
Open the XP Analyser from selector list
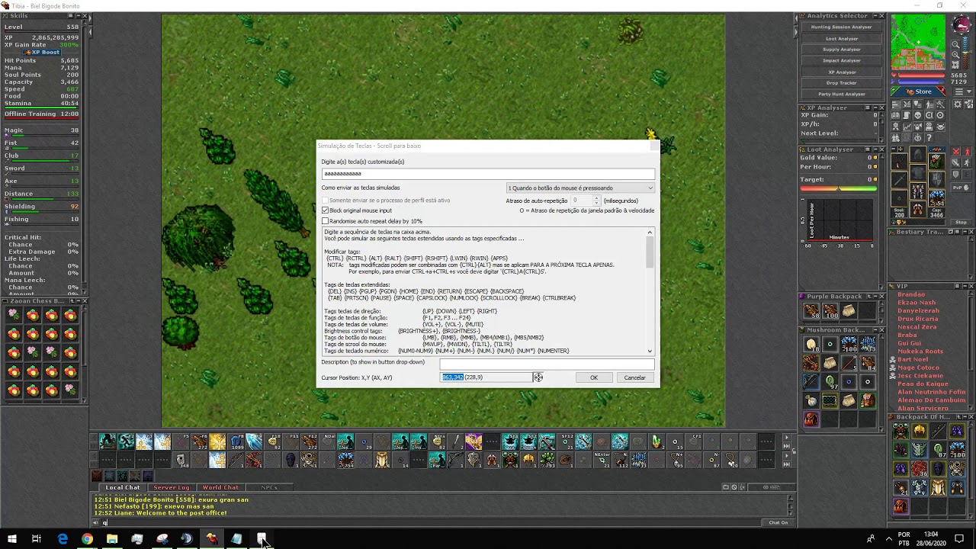[x=841, y=72]
